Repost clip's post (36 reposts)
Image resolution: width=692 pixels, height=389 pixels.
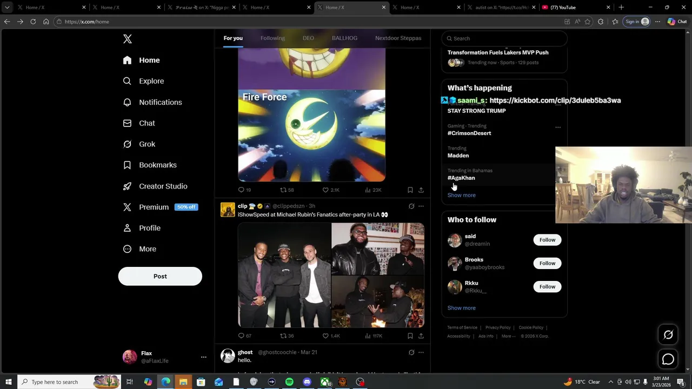click(287, 336)
